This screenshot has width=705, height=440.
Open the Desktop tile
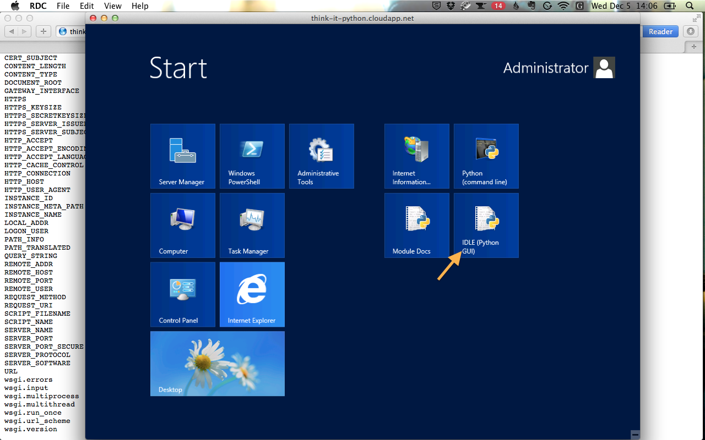point(218,364)
